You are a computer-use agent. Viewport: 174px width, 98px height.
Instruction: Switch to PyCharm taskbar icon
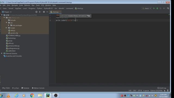[48, 96]
